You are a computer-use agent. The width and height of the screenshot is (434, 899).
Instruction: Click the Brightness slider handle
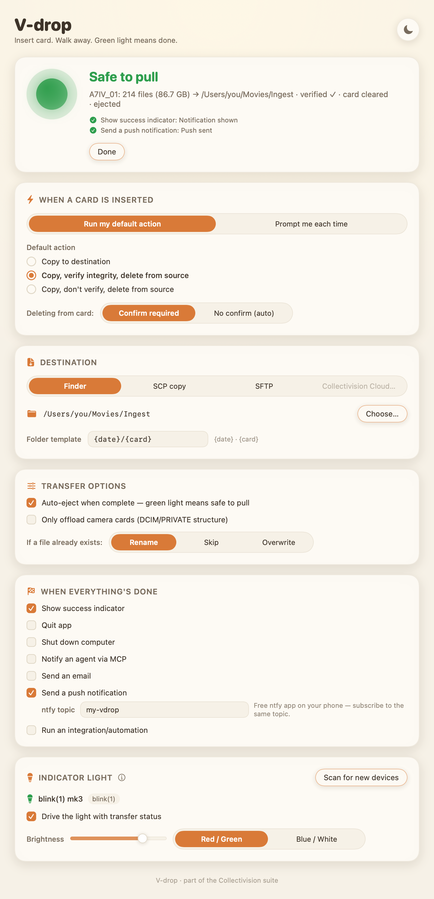coord(142,838)
